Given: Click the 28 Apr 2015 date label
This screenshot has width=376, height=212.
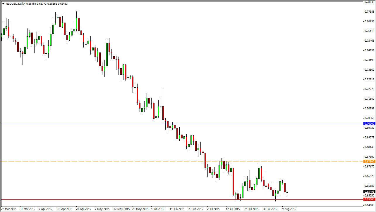Looking at the screenshot, I should pos(83,209).
